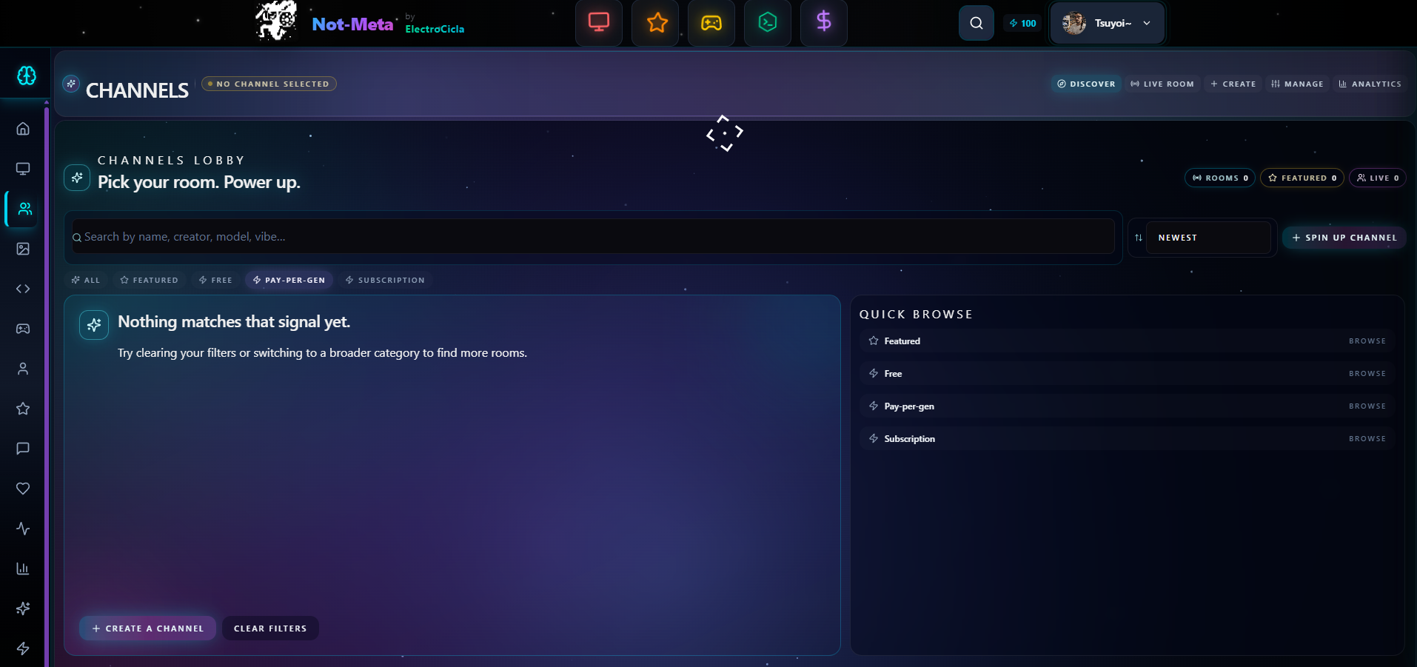Image resolution: width=1417 pixels, height=667 pixels.
Task: Click the green terminal icon in header
Action: (768, 23)
